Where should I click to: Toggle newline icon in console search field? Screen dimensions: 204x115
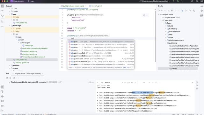[125, 82]
